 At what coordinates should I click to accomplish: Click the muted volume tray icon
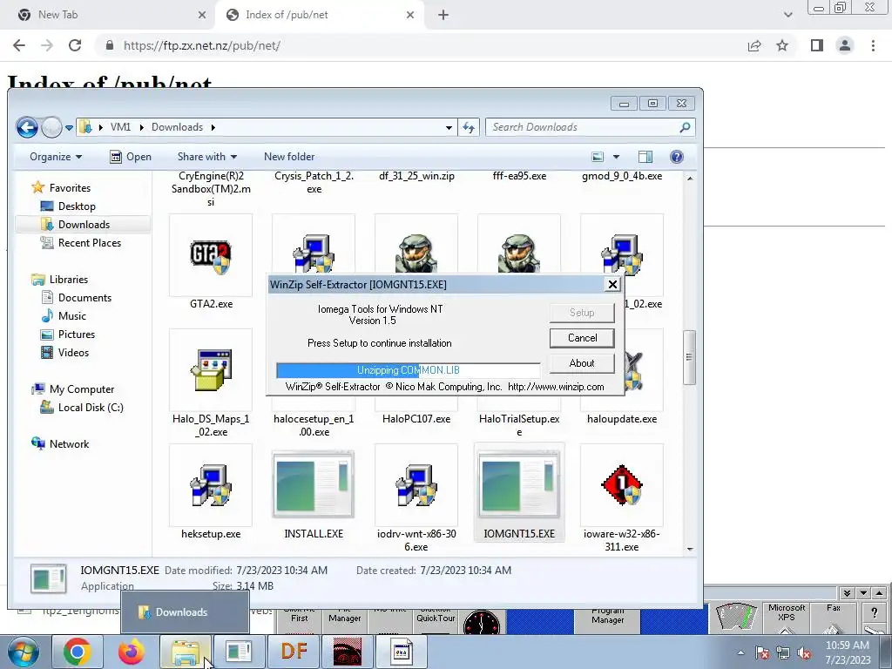804,653
